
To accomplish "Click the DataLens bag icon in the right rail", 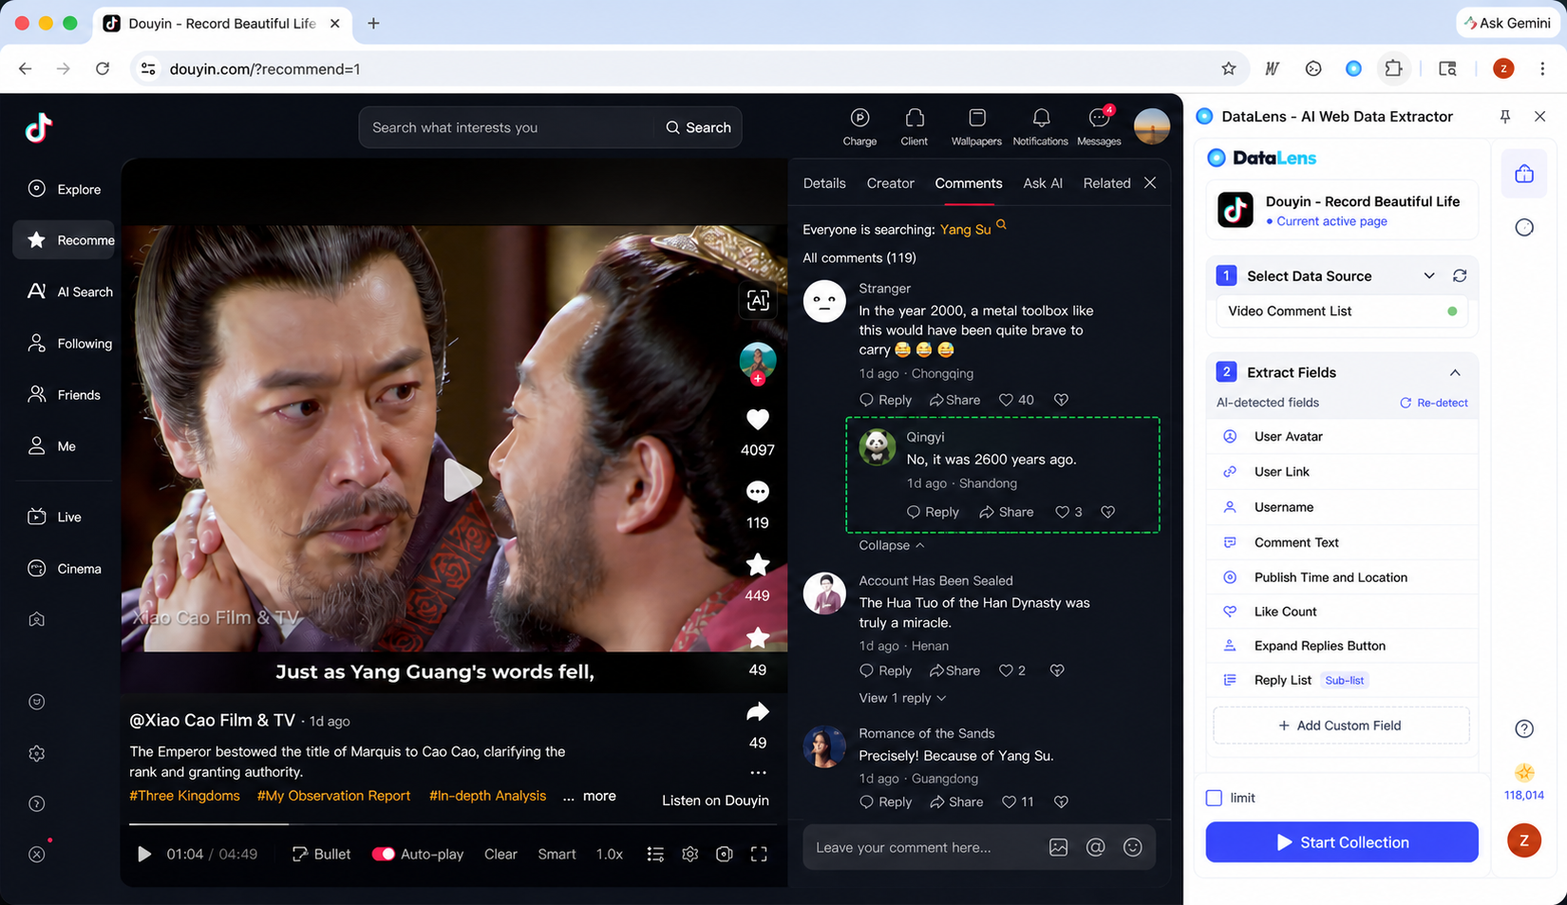I will [x=1524, y=174].
